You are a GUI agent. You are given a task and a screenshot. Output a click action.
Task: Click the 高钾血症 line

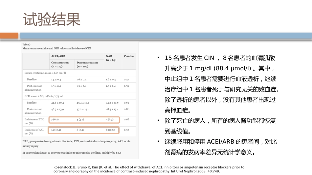pos(177,110)
